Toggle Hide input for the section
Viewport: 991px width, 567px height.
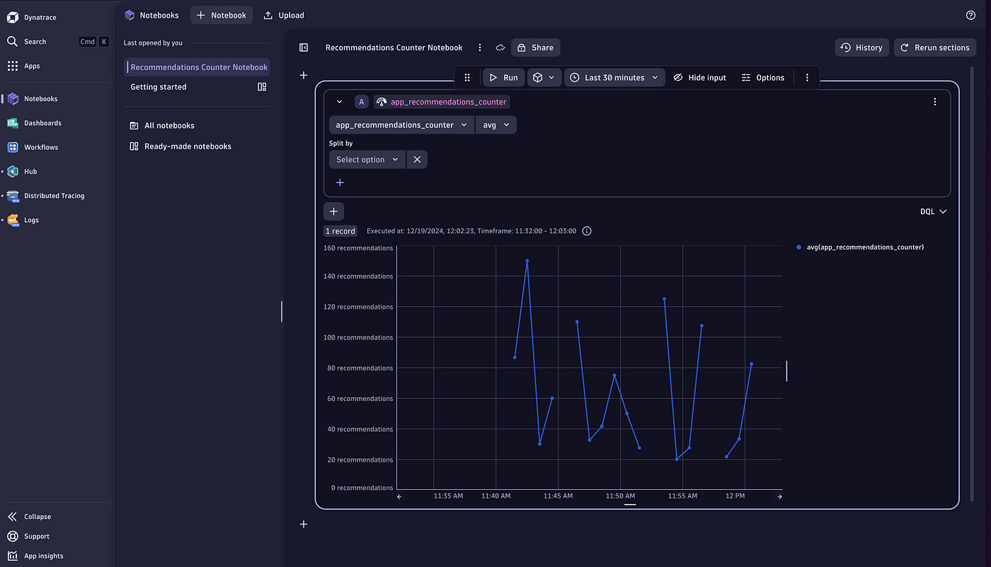click(699, 78)
